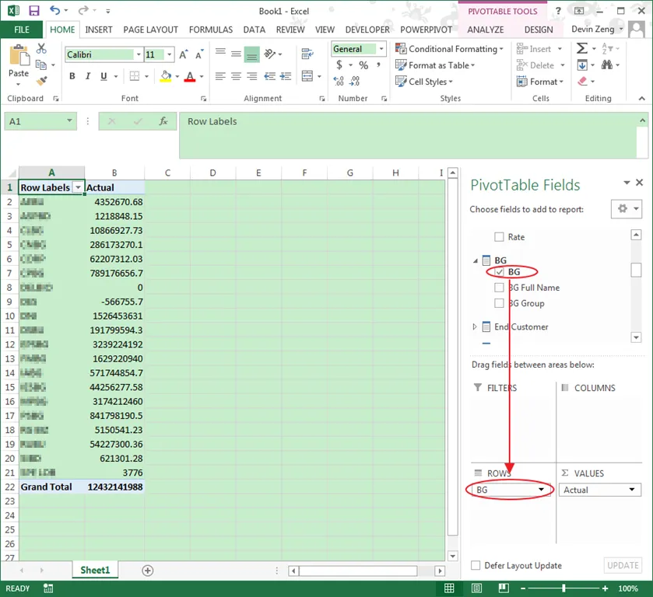Apply Underline formatting
This screenshot has height=597, width=653.
coord(104,76)
